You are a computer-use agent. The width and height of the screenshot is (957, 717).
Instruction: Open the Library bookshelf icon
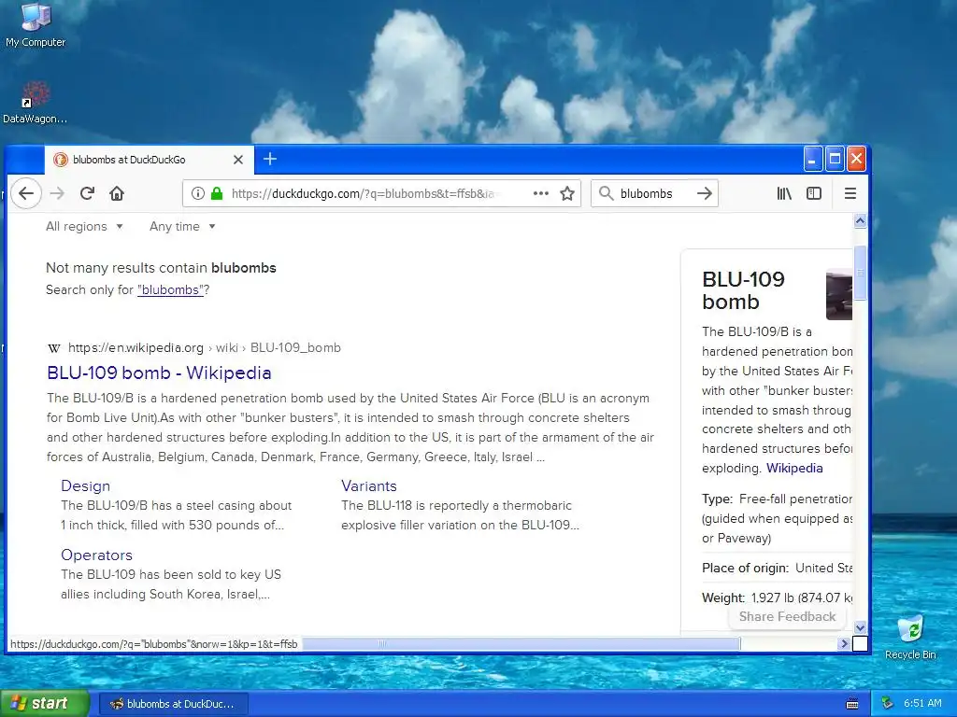[x=784, y=193]
